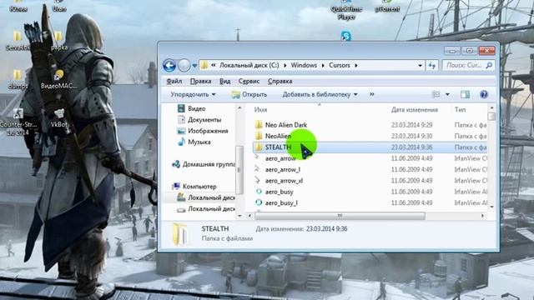
Task: Go back using the Explorer back arrow
Action: 169,65
